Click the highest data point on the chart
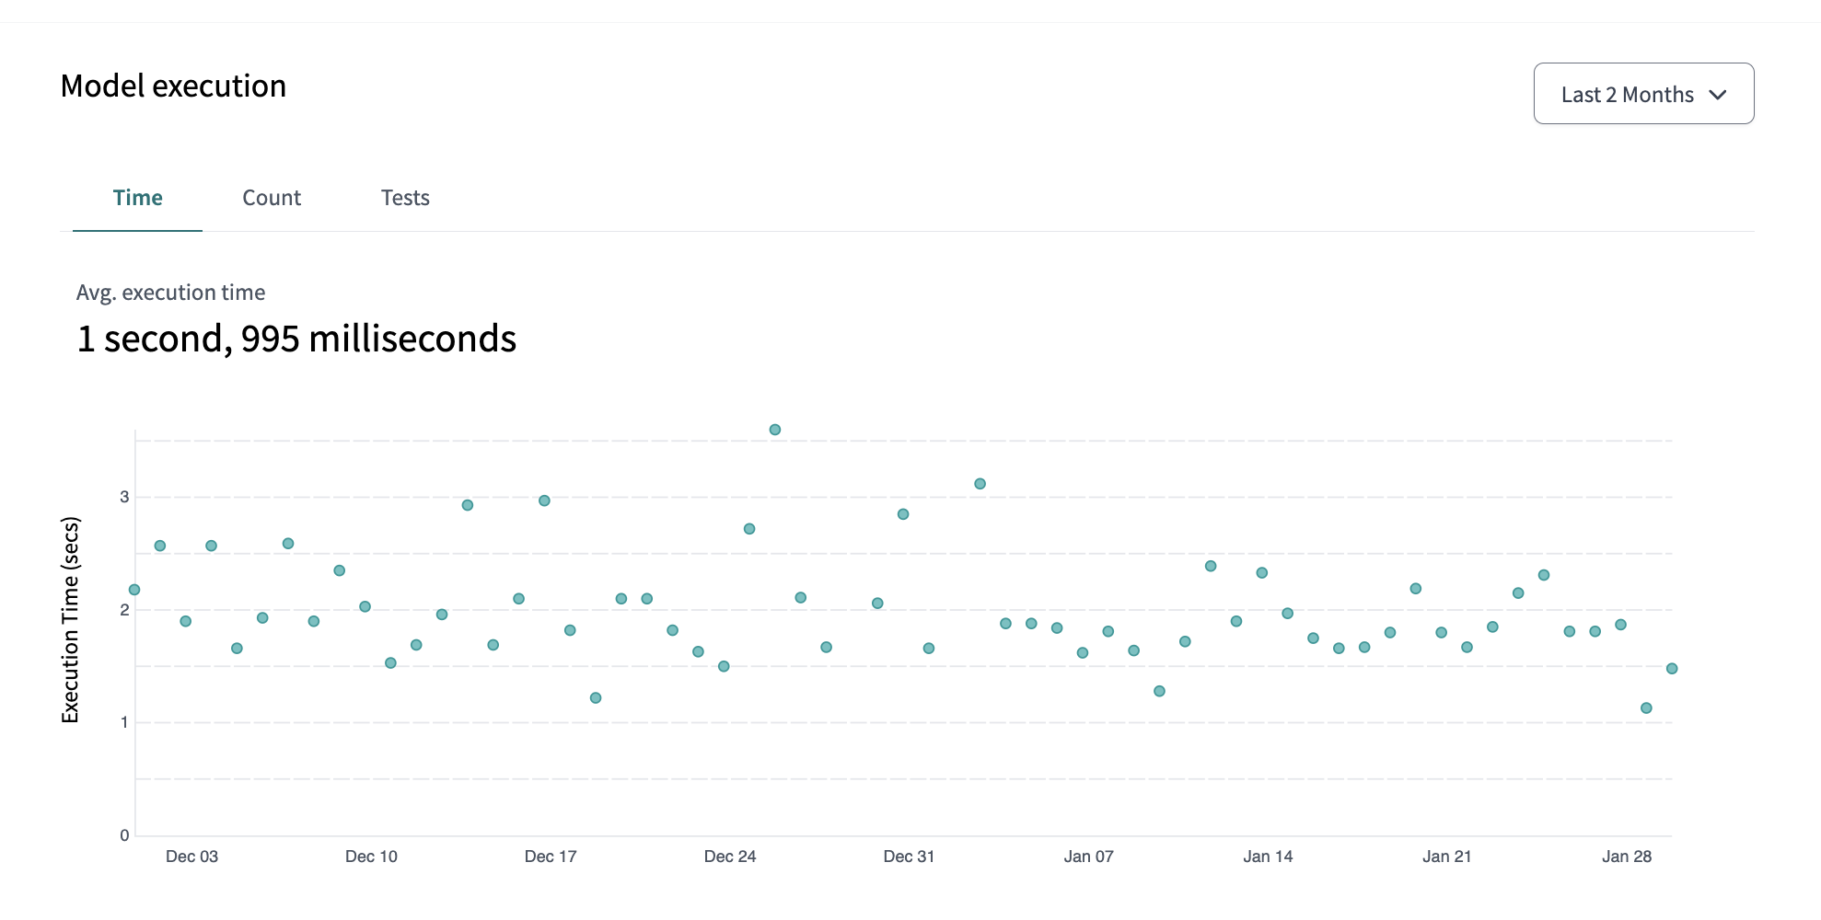1821x920 pixels. (775, 430)
